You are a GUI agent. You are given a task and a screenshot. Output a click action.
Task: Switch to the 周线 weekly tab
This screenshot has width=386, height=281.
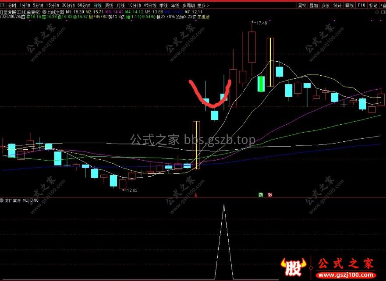coord(109,6)
